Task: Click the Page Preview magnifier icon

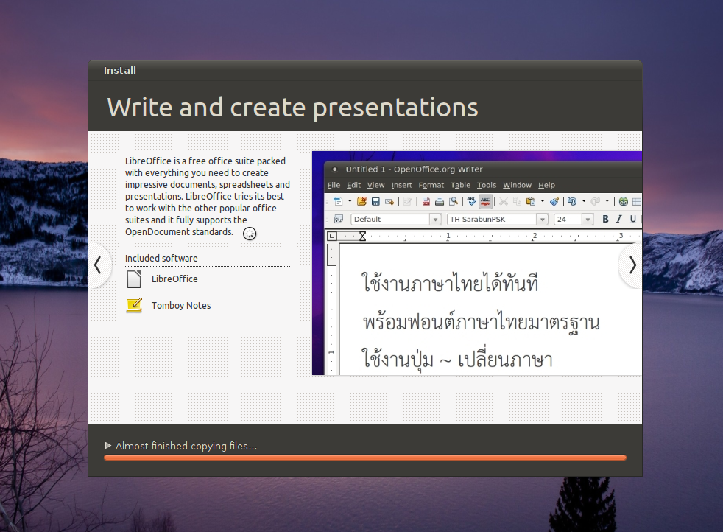Action: (454, 201)
